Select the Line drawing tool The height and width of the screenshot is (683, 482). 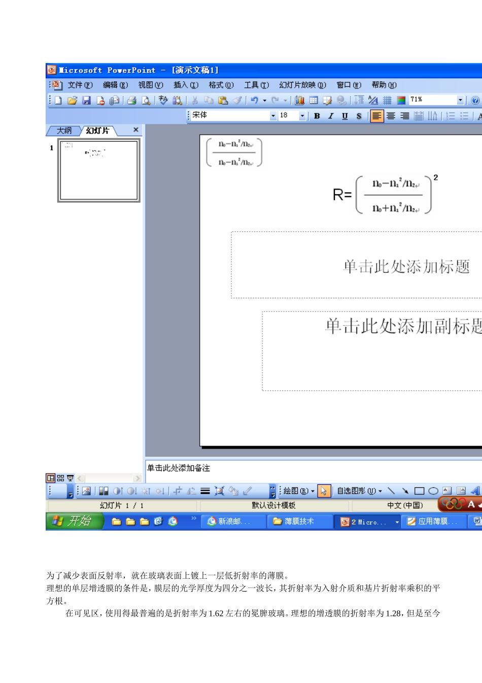(391, 491)
